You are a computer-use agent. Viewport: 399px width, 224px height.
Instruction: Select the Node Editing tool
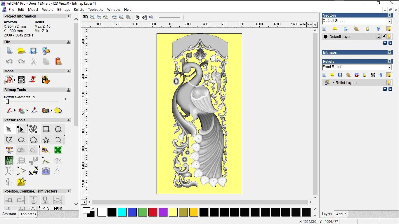coord(21,129)
